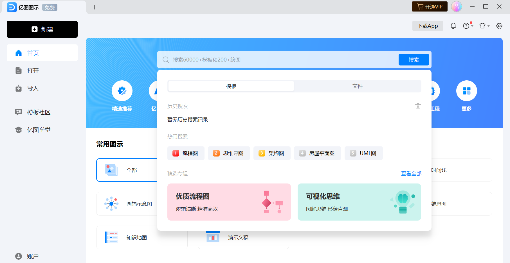
Task: Choose the 思维导图 hot search tag
Action: point(229,153)
